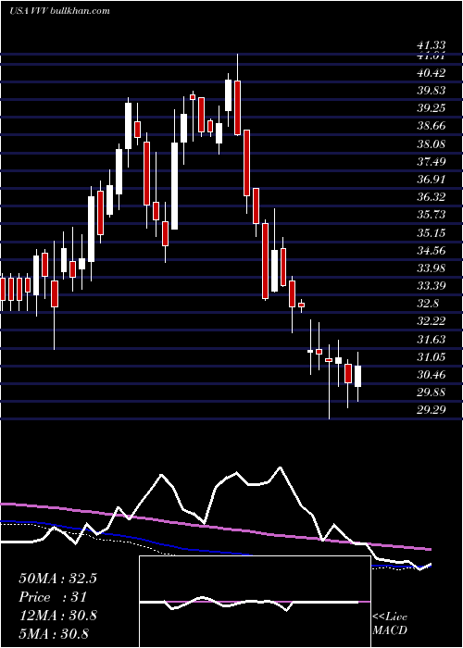Click the 'USA VVV bullkhan.com' header text

tap(60, 11)
